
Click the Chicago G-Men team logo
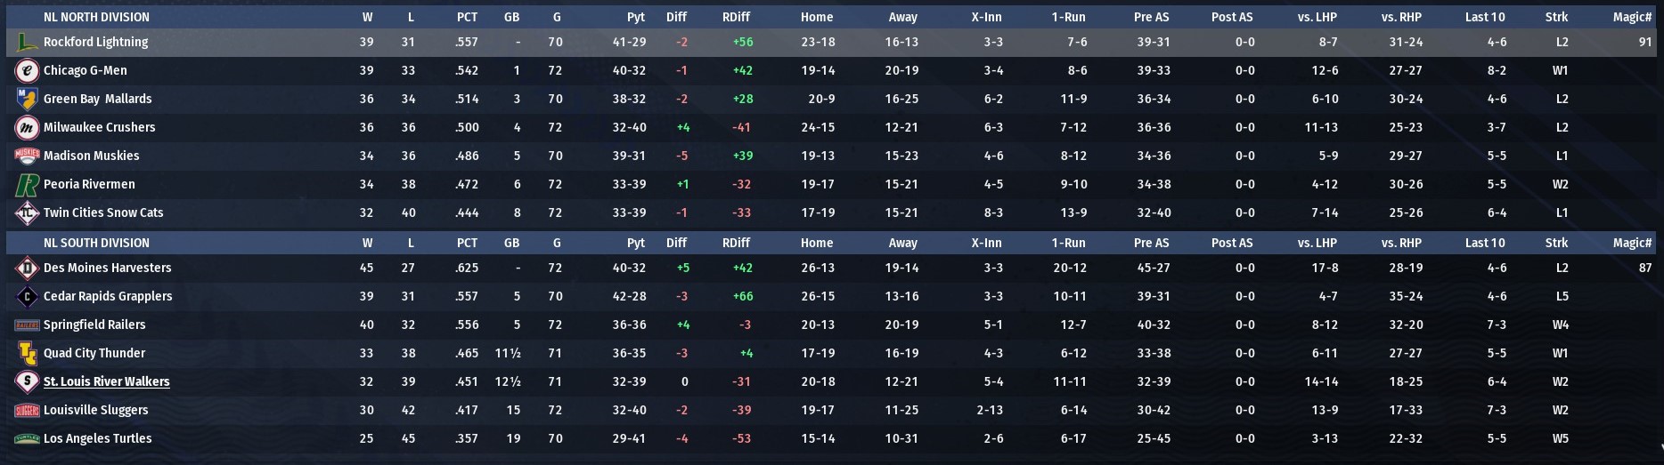[27, 70]
